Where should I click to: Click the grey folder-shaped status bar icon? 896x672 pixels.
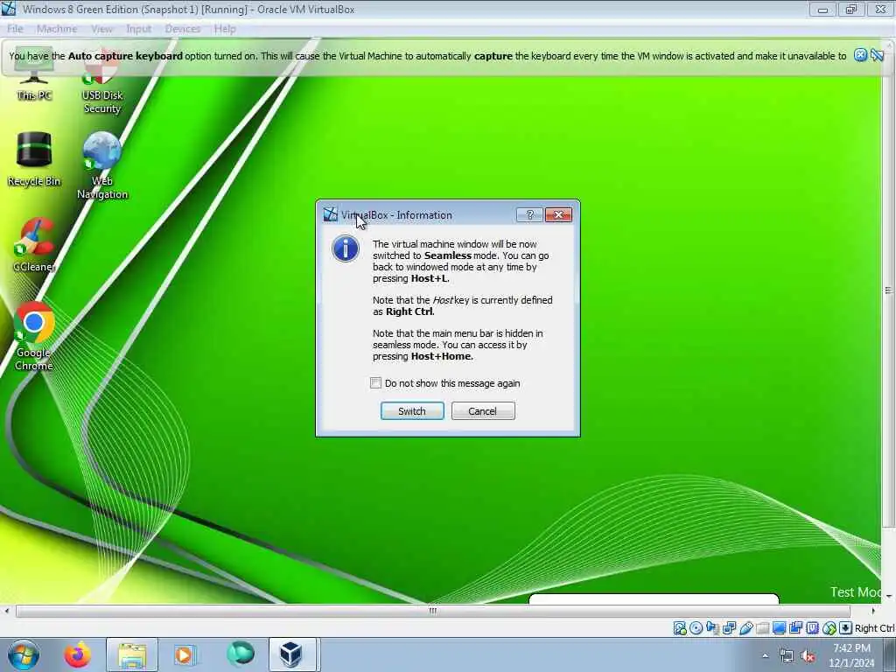762,628
